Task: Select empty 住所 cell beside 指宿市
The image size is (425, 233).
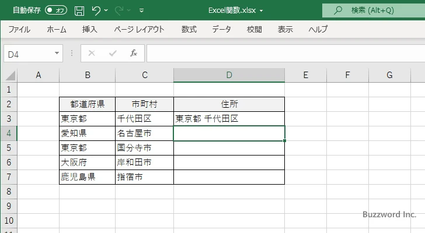Action: click(229, 177)
